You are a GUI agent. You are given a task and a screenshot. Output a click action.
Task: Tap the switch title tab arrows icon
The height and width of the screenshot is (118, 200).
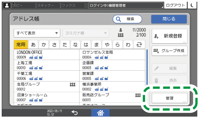[139, 44]
